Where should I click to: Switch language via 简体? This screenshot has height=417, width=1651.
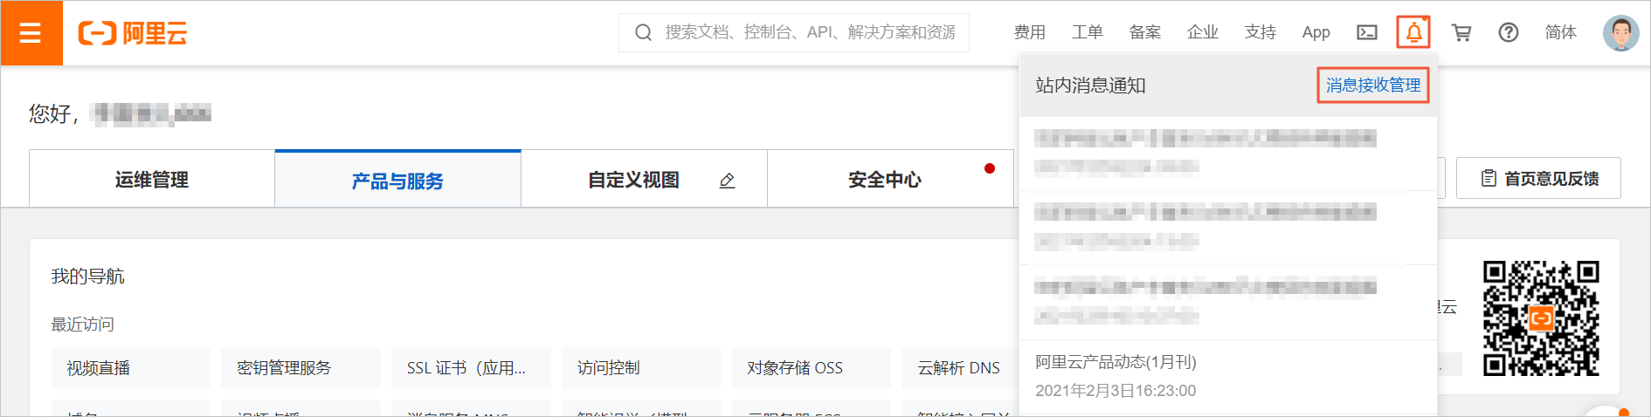click(x=1560, y=32)
